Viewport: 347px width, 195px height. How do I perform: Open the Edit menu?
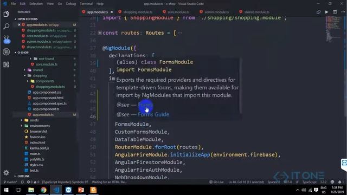pos(22,4)
